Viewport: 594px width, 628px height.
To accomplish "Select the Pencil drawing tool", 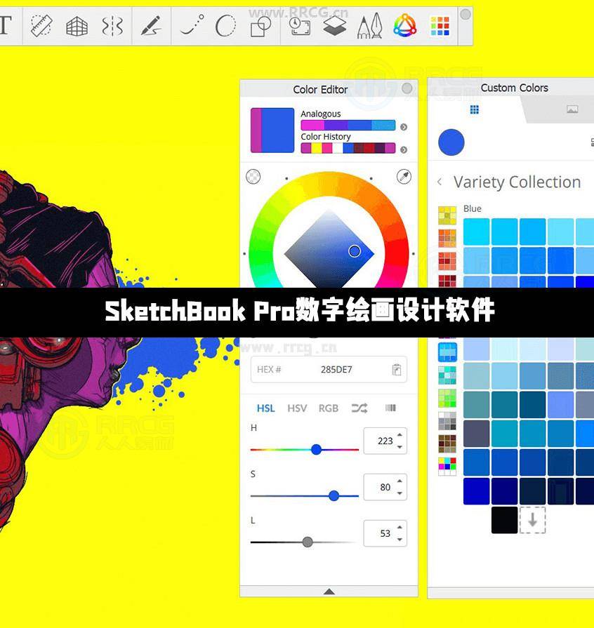I will point(150,26).
